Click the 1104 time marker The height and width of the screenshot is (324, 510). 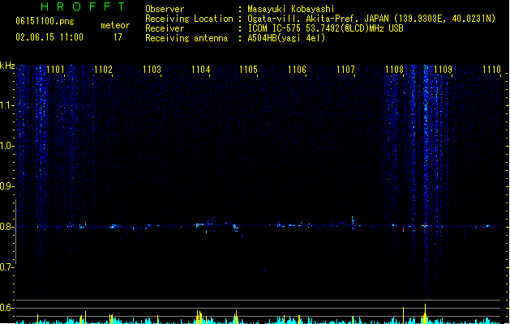coord(201,70)
